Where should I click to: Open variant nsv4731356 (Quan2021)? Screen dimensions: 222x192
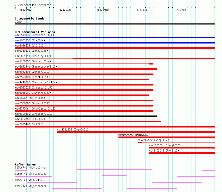73,129
